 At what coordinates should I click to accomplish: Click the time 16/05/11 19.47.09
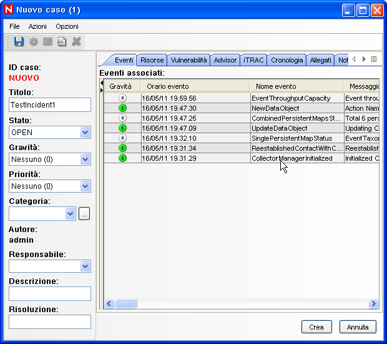point(169,128)
